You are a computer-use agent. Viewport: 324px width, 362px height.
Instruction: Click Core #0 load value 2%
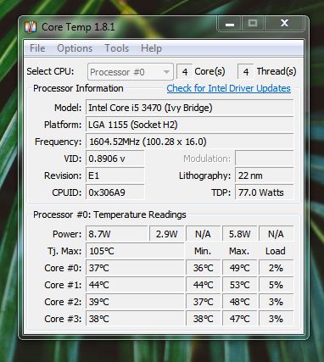pos(276,268)
